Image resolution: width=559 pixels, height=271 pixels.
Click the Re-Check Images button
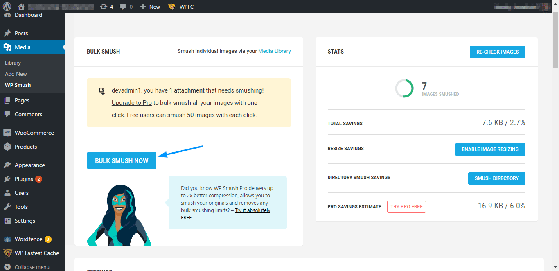click(498, 52)
